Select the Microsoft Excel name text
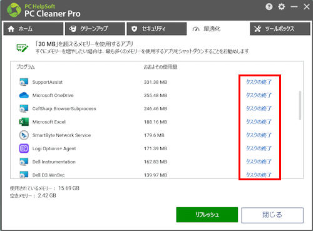The height and width of the screenshot is (231, 313). click(x=49, y=122)
